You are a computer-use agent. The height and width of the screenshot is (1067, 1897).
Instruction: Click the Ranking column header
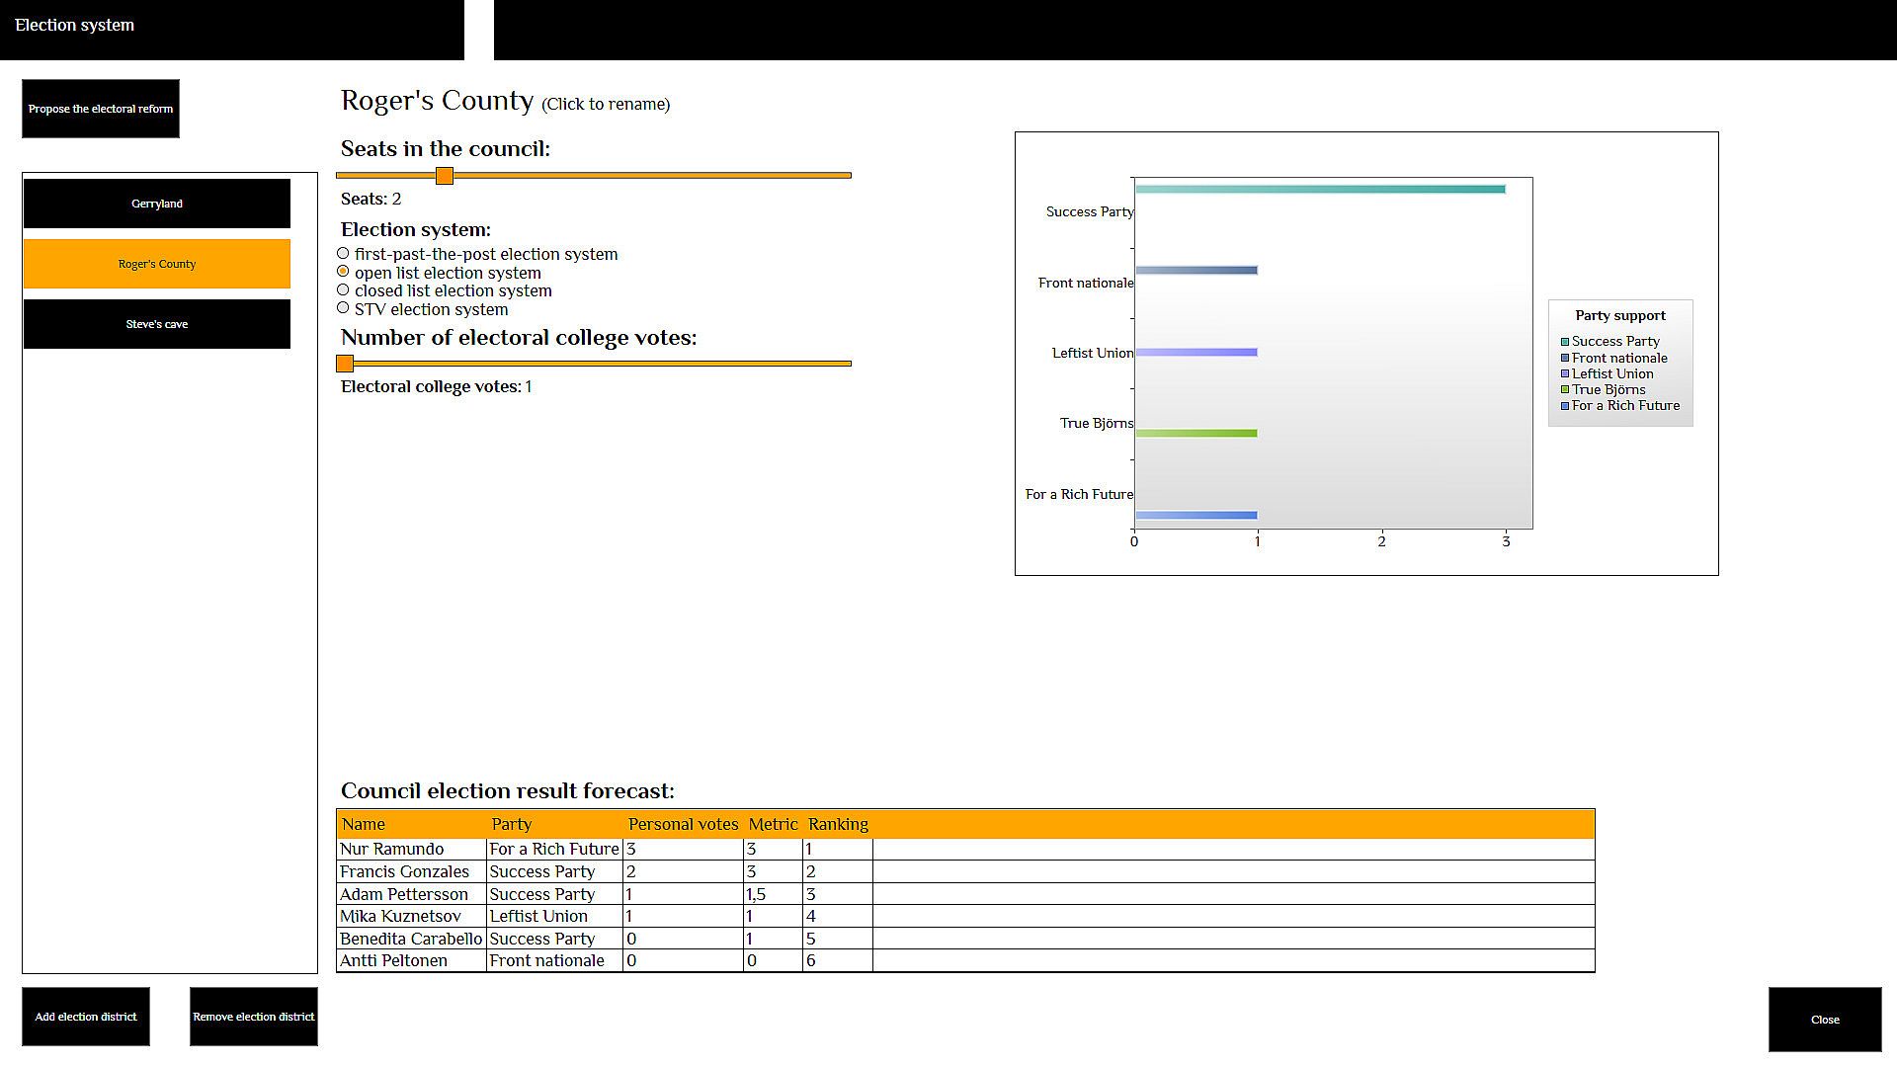click(x=838, y=824)
